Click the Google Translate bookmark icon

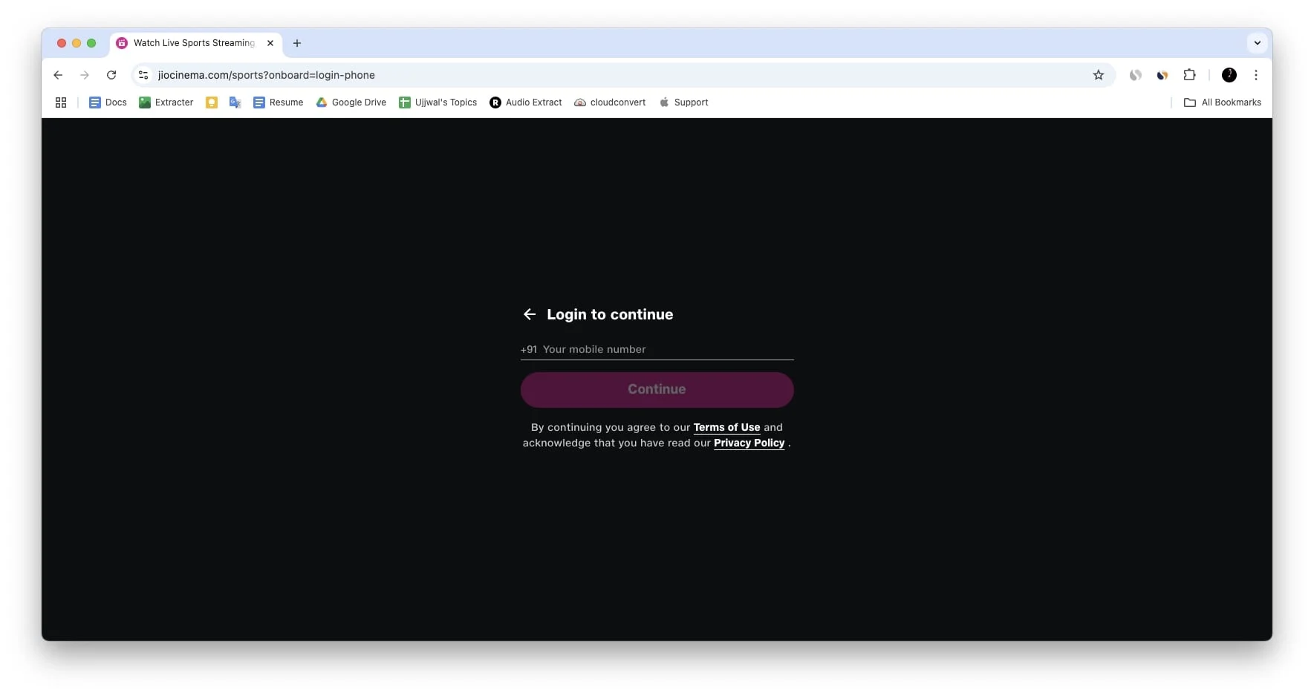coord(235,103)
